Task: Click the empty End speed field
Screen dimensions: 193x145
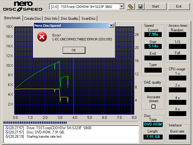Action: pyautogui.click(x=153, y=58)
